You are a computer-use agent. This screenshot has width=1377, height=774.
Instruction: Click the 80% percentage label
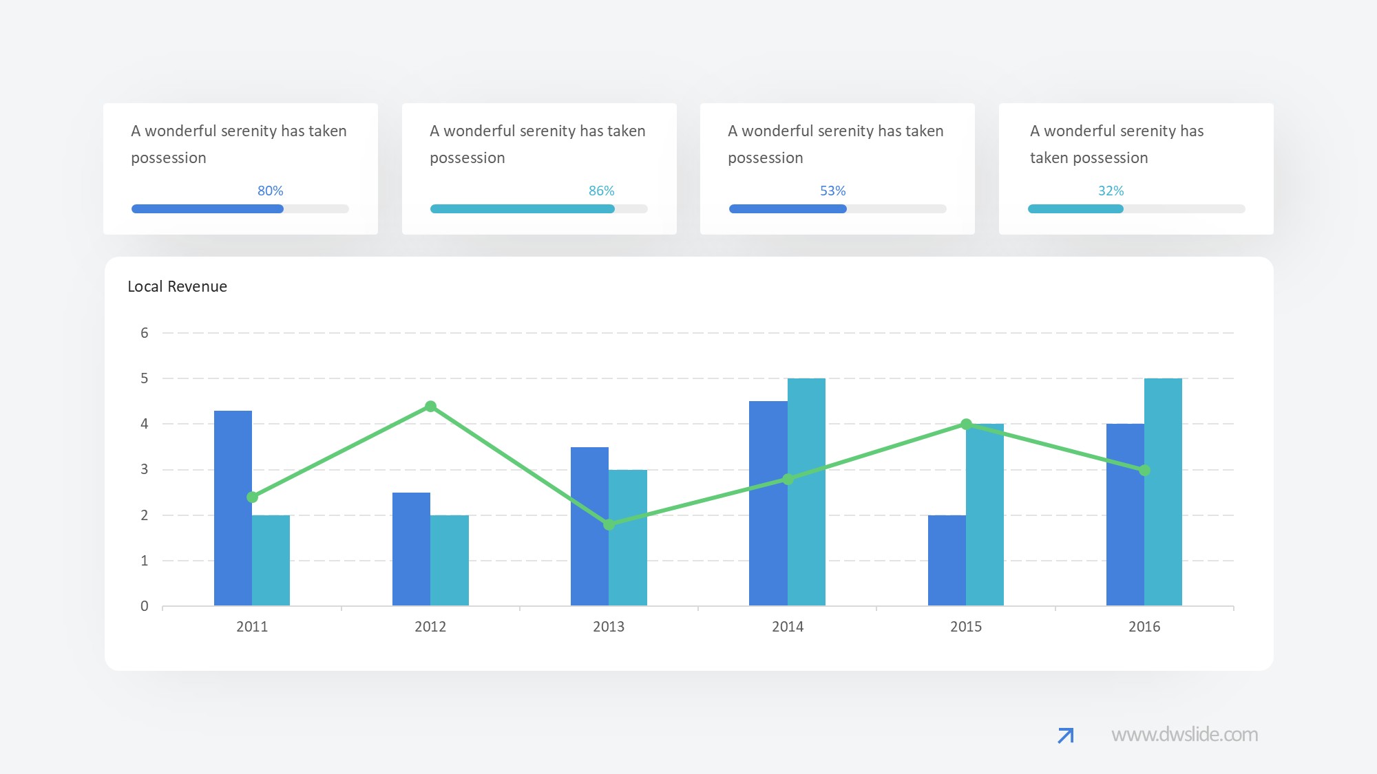click(270, 191)
